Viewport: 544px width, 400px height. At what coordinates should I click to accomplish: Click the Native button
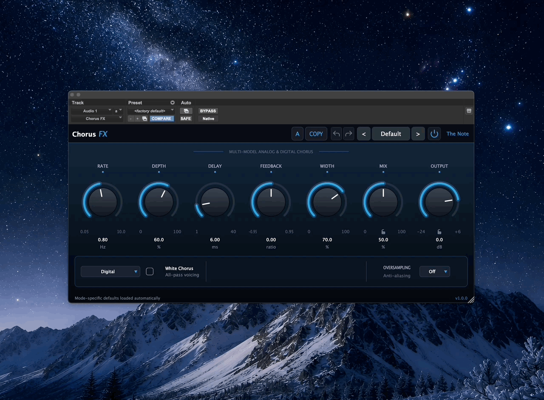(x=208, y=119)
